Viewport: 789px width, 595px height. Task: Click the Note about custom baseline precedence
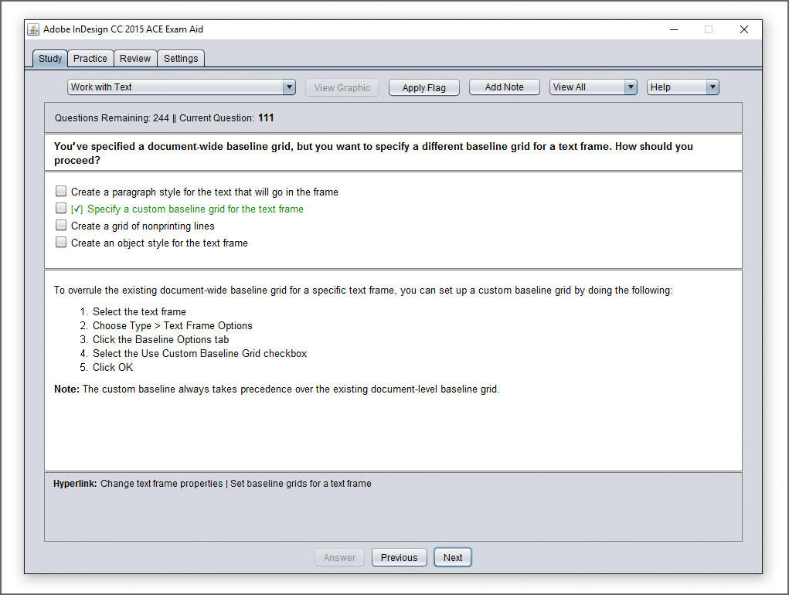[x=277, y=389]
